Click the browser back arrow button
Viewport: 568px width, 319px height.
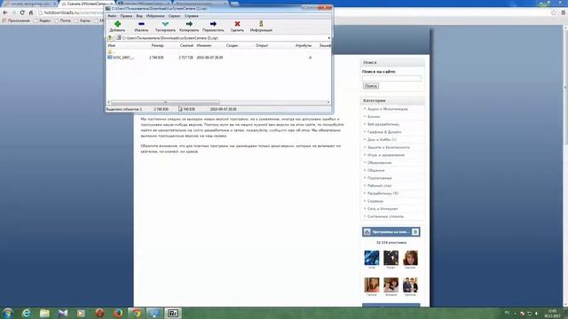5,12
